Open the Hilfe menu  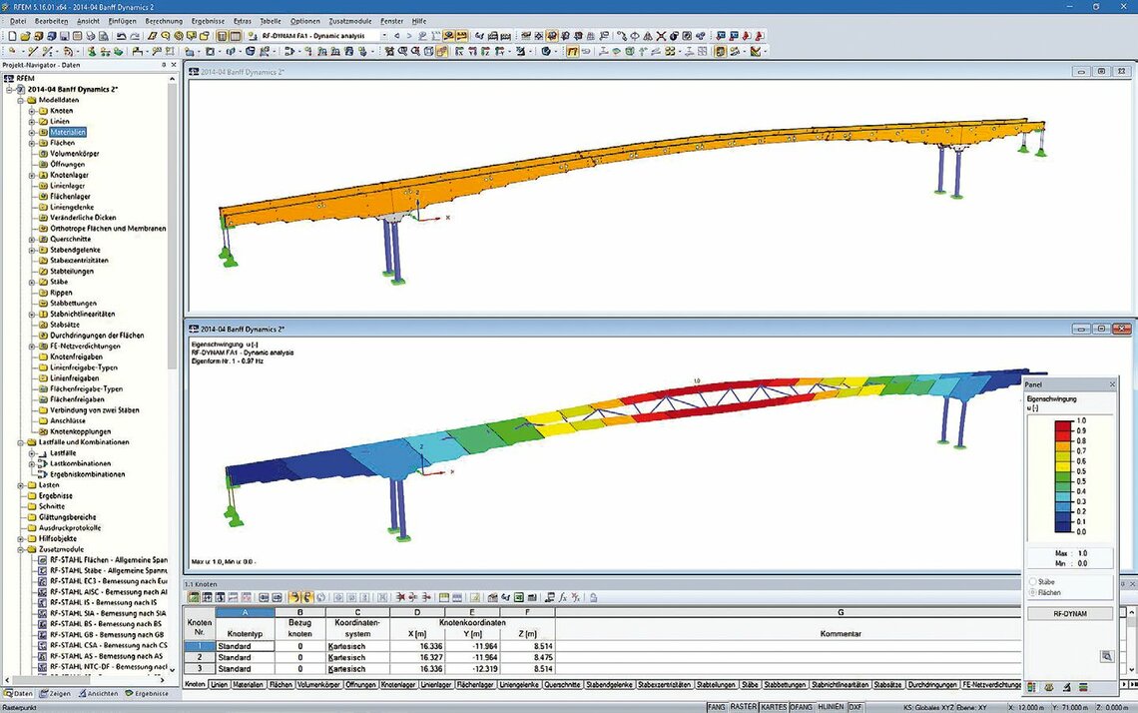point(419,21)
